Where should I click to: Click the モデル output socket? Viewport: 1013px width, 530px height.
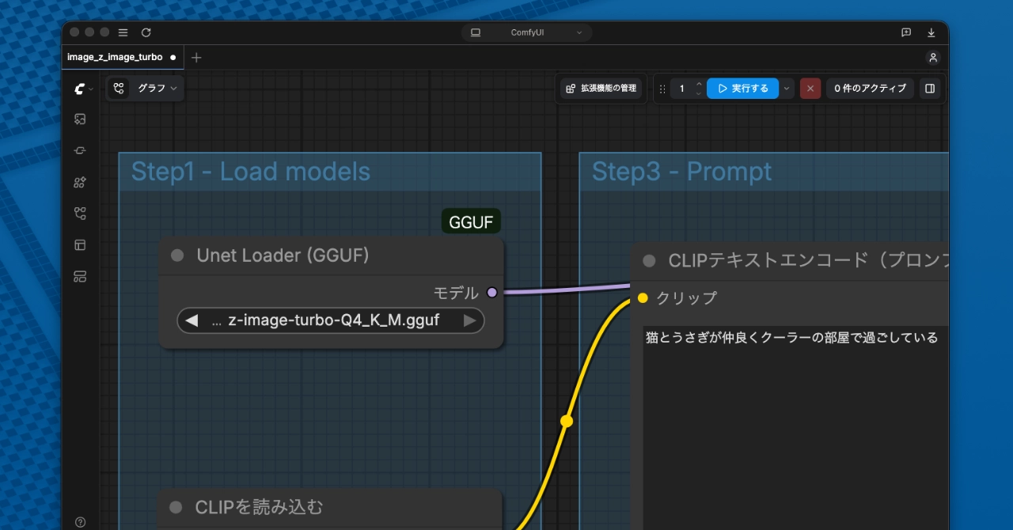pyautogui.click(x=491, y=293)
